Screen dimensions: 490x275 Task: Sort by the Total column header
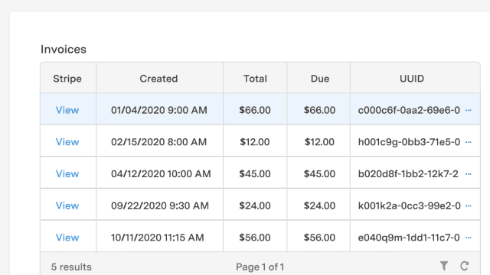255,78
